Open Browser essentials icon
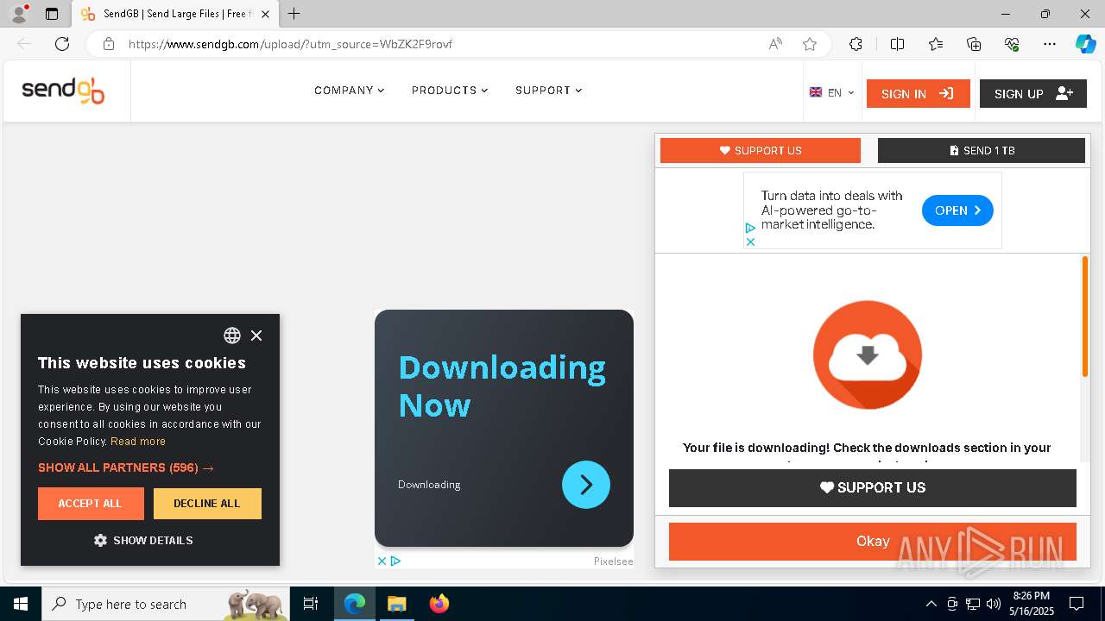The image size is (1105, 621). pyautogui.click(x=1012, y=44)
